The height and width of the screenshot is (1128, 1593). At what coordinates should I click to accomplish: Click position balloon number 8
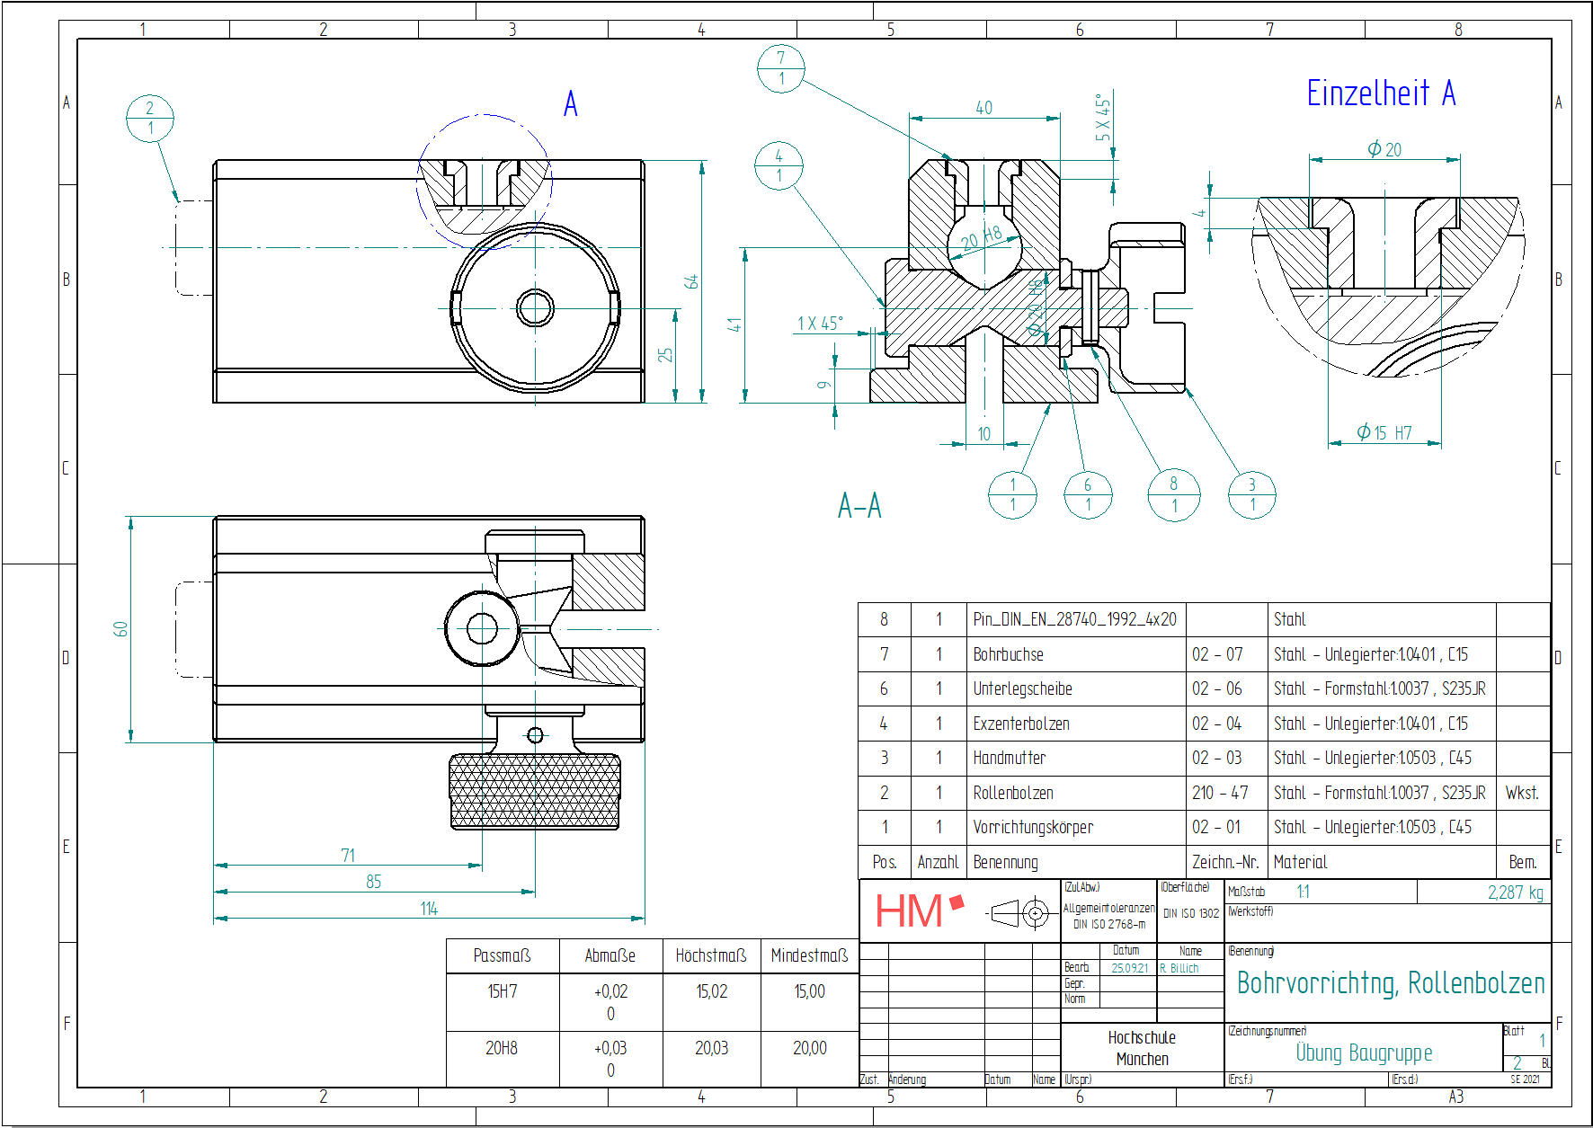click(1173, 494)
